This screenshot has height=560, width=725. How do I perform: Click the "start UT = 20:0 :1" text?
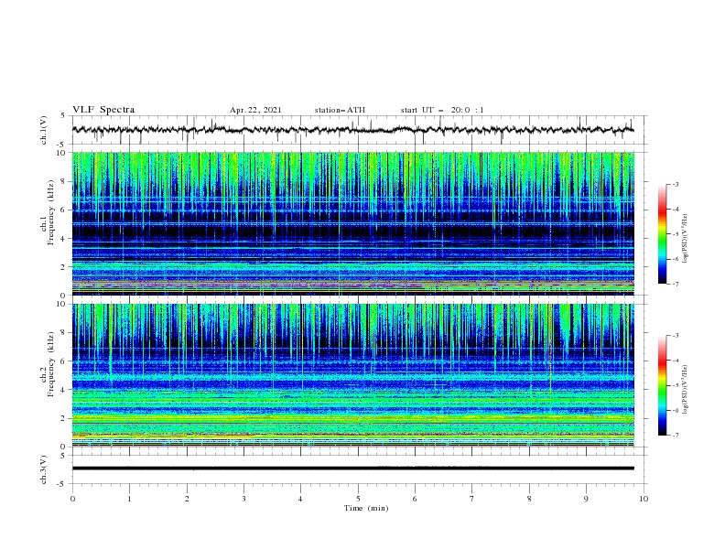point(442,110)
